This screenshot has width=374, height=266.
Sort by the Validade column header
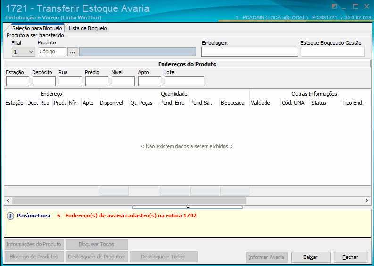[265, 103]
